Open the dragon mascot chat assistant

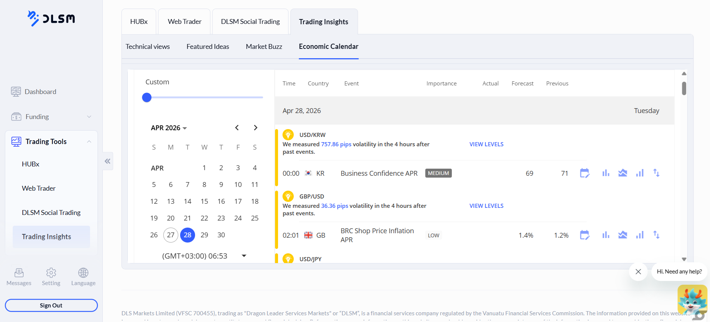[692, 300]
